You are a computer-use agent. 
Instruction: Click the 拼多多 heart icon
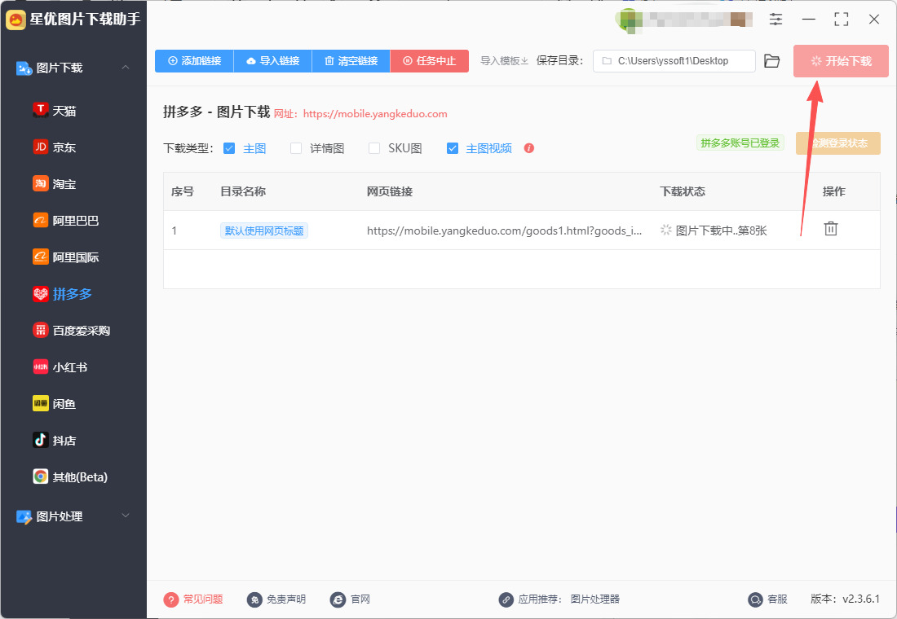point(41,294)
